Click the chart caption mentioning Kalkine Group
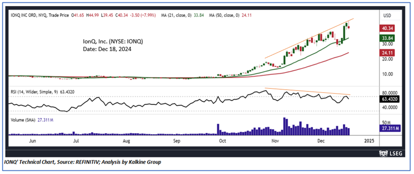Image resolution: width=414 pixels, height=174 pixels. point(83,162)
